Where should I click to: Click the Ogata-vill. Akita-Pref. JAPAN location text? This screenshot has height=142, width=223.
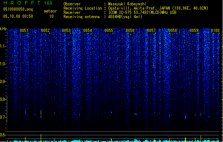pyautogui.click(x=158, y=8)
